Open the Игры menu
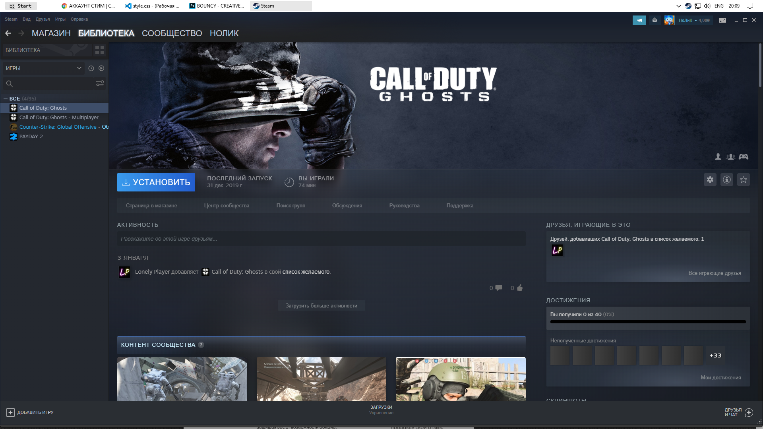Image resolution: width=763 pixels, height=429 pixels. [60, 19]
